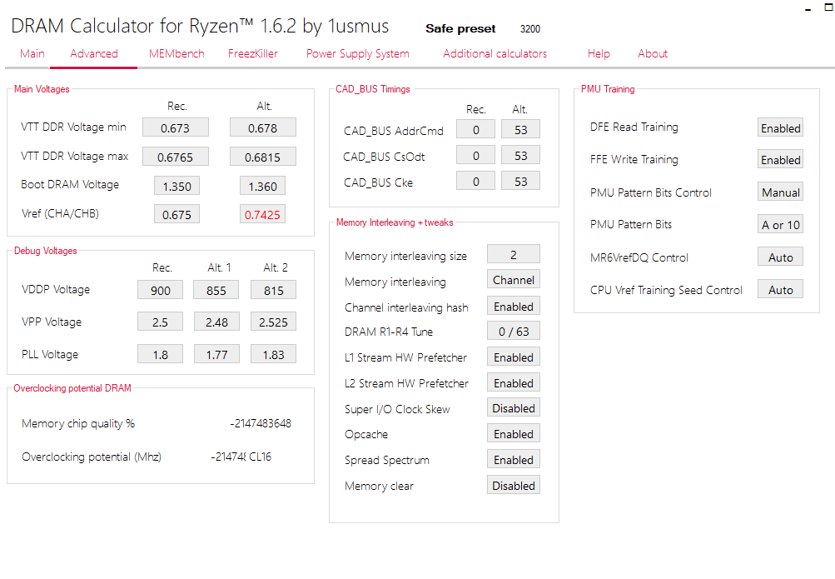Image resolution: width=835 pixels, height=579 pixels.
Task: Click the Safe preset label
Action: 460,29
